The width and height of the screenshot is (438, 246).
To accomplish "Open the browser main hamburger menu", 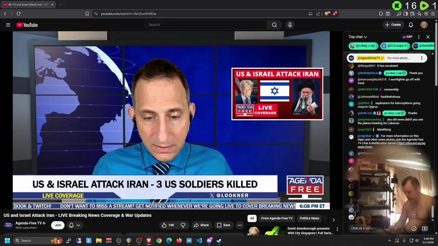I will click(433, 14).
